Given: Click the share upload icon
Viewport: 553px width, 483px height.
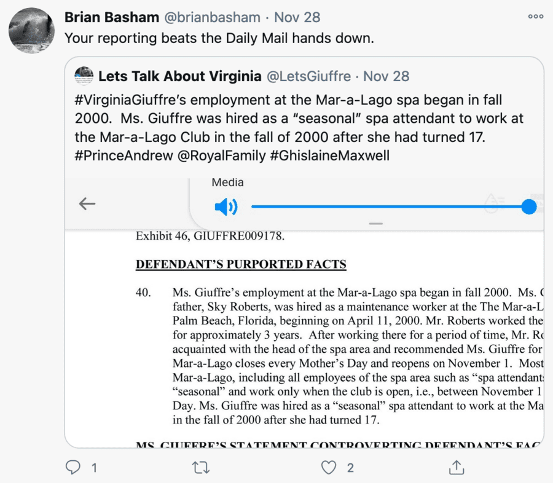Looking at the screenshot, I should coord(457,468).
